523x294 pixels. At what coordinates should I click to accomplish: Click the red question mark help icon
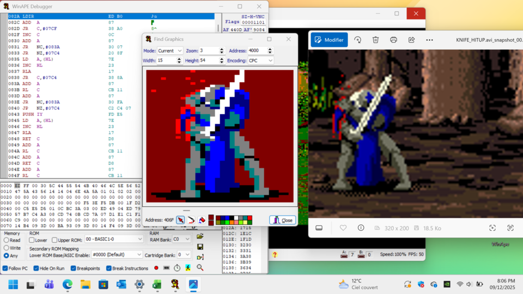[x=275, y=255]
